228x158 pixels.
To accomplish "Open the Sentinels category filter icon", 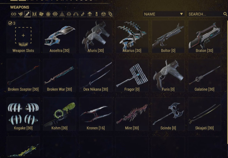I will (35, 14).
